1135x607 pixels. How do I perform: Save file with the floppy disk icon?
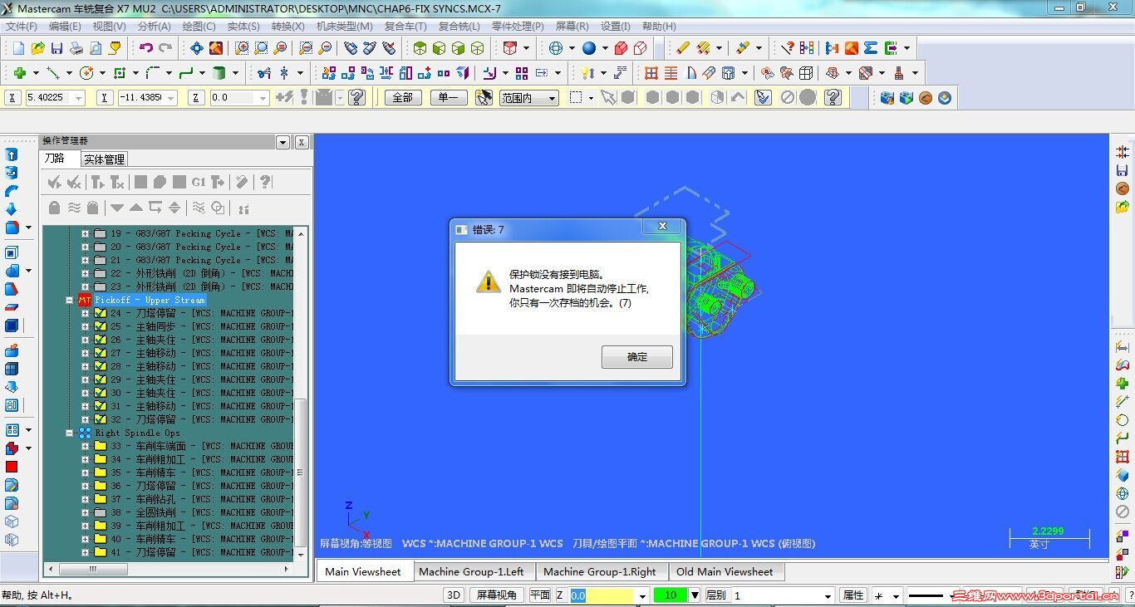[x=57, y=48]
